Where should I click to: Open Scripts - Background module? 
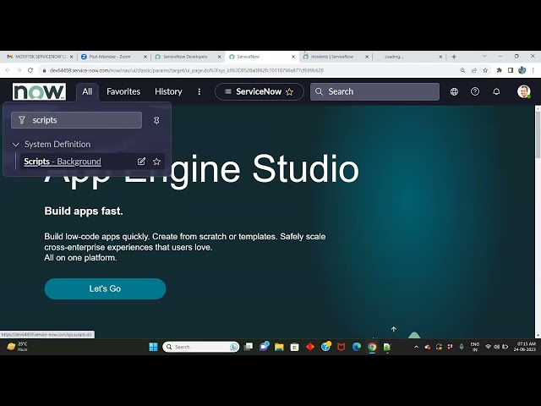63,162
